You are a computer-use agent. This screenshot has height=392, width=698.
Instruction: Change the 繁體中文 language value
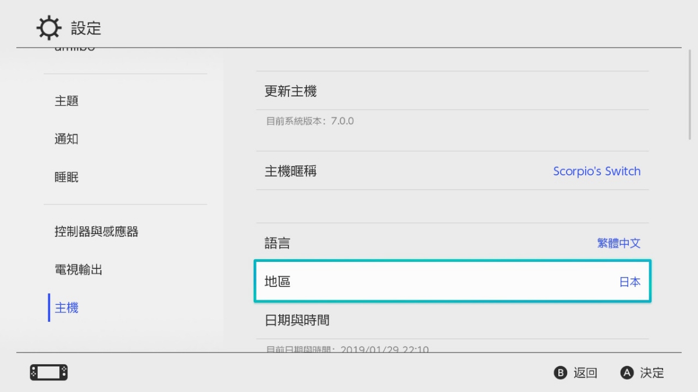[x=619, y=243]
